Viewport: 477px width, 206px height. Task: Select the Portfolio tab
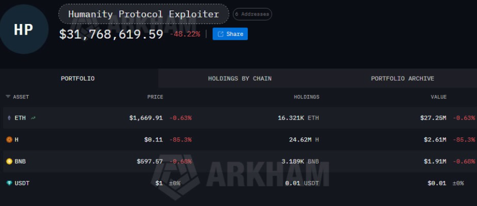(x=78, y=78)
